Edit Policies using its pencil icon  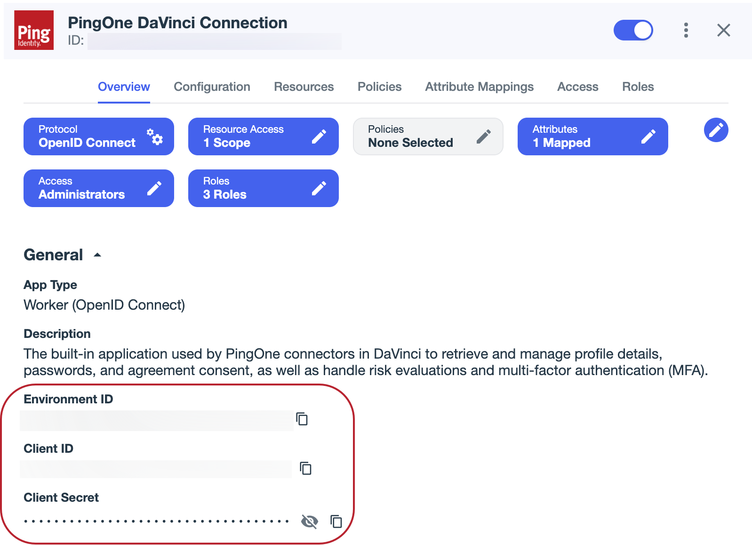click(x=485, y=136)
